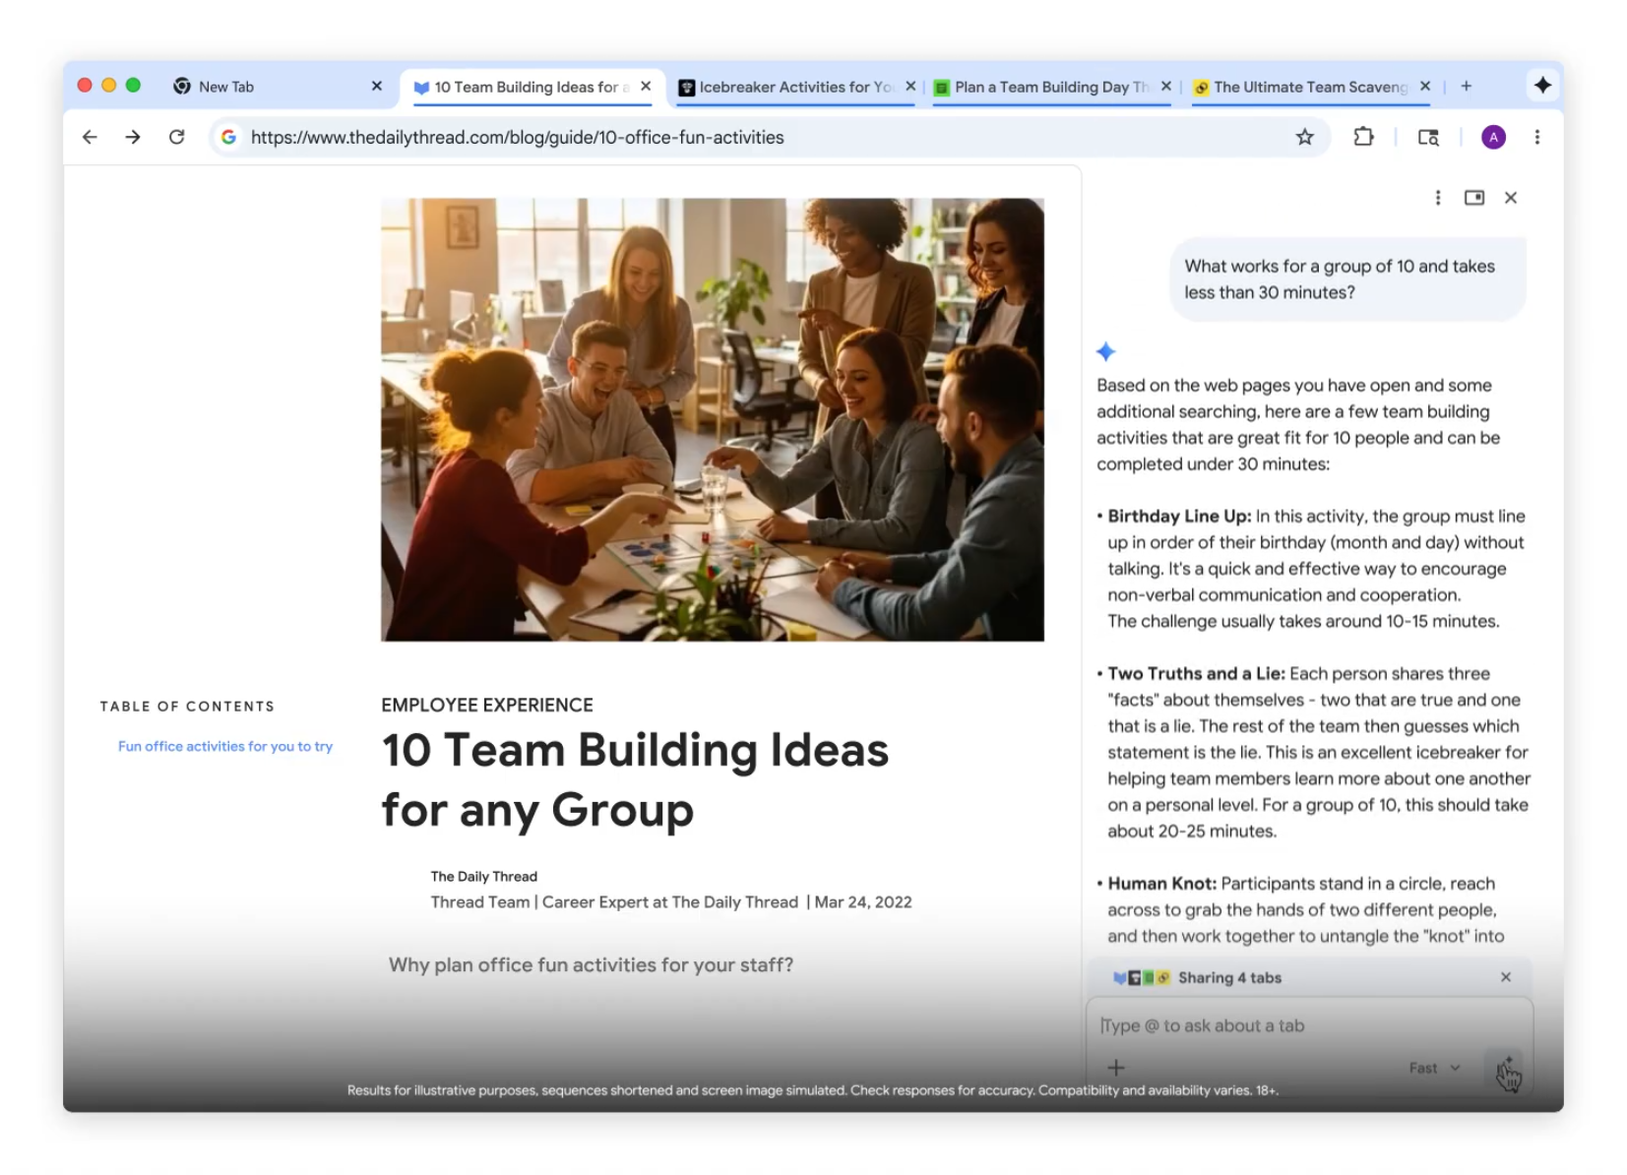Navigate back with the back arrow
The image size is (1627, 1175).
90,137
